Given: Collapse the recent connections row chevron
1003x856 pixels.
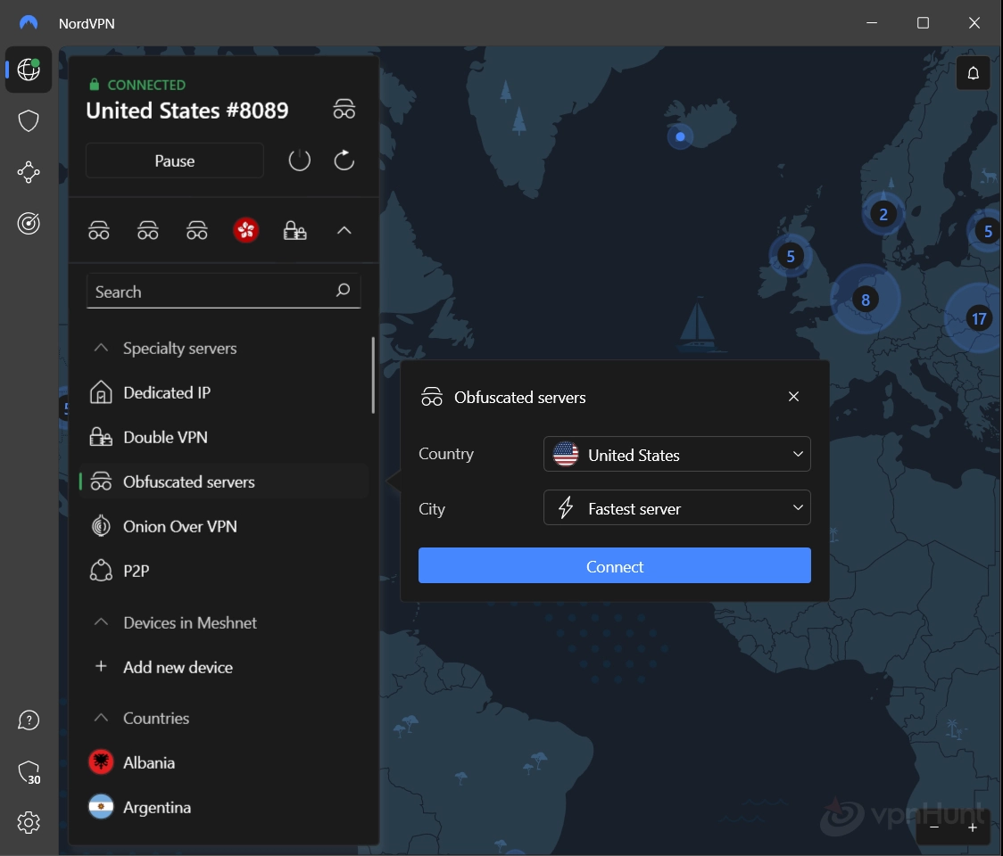Looking at the screenshot, I should (x=344, y=230).
